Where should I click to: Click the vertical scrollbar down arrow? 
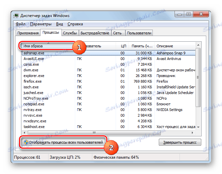coord(198,127)
